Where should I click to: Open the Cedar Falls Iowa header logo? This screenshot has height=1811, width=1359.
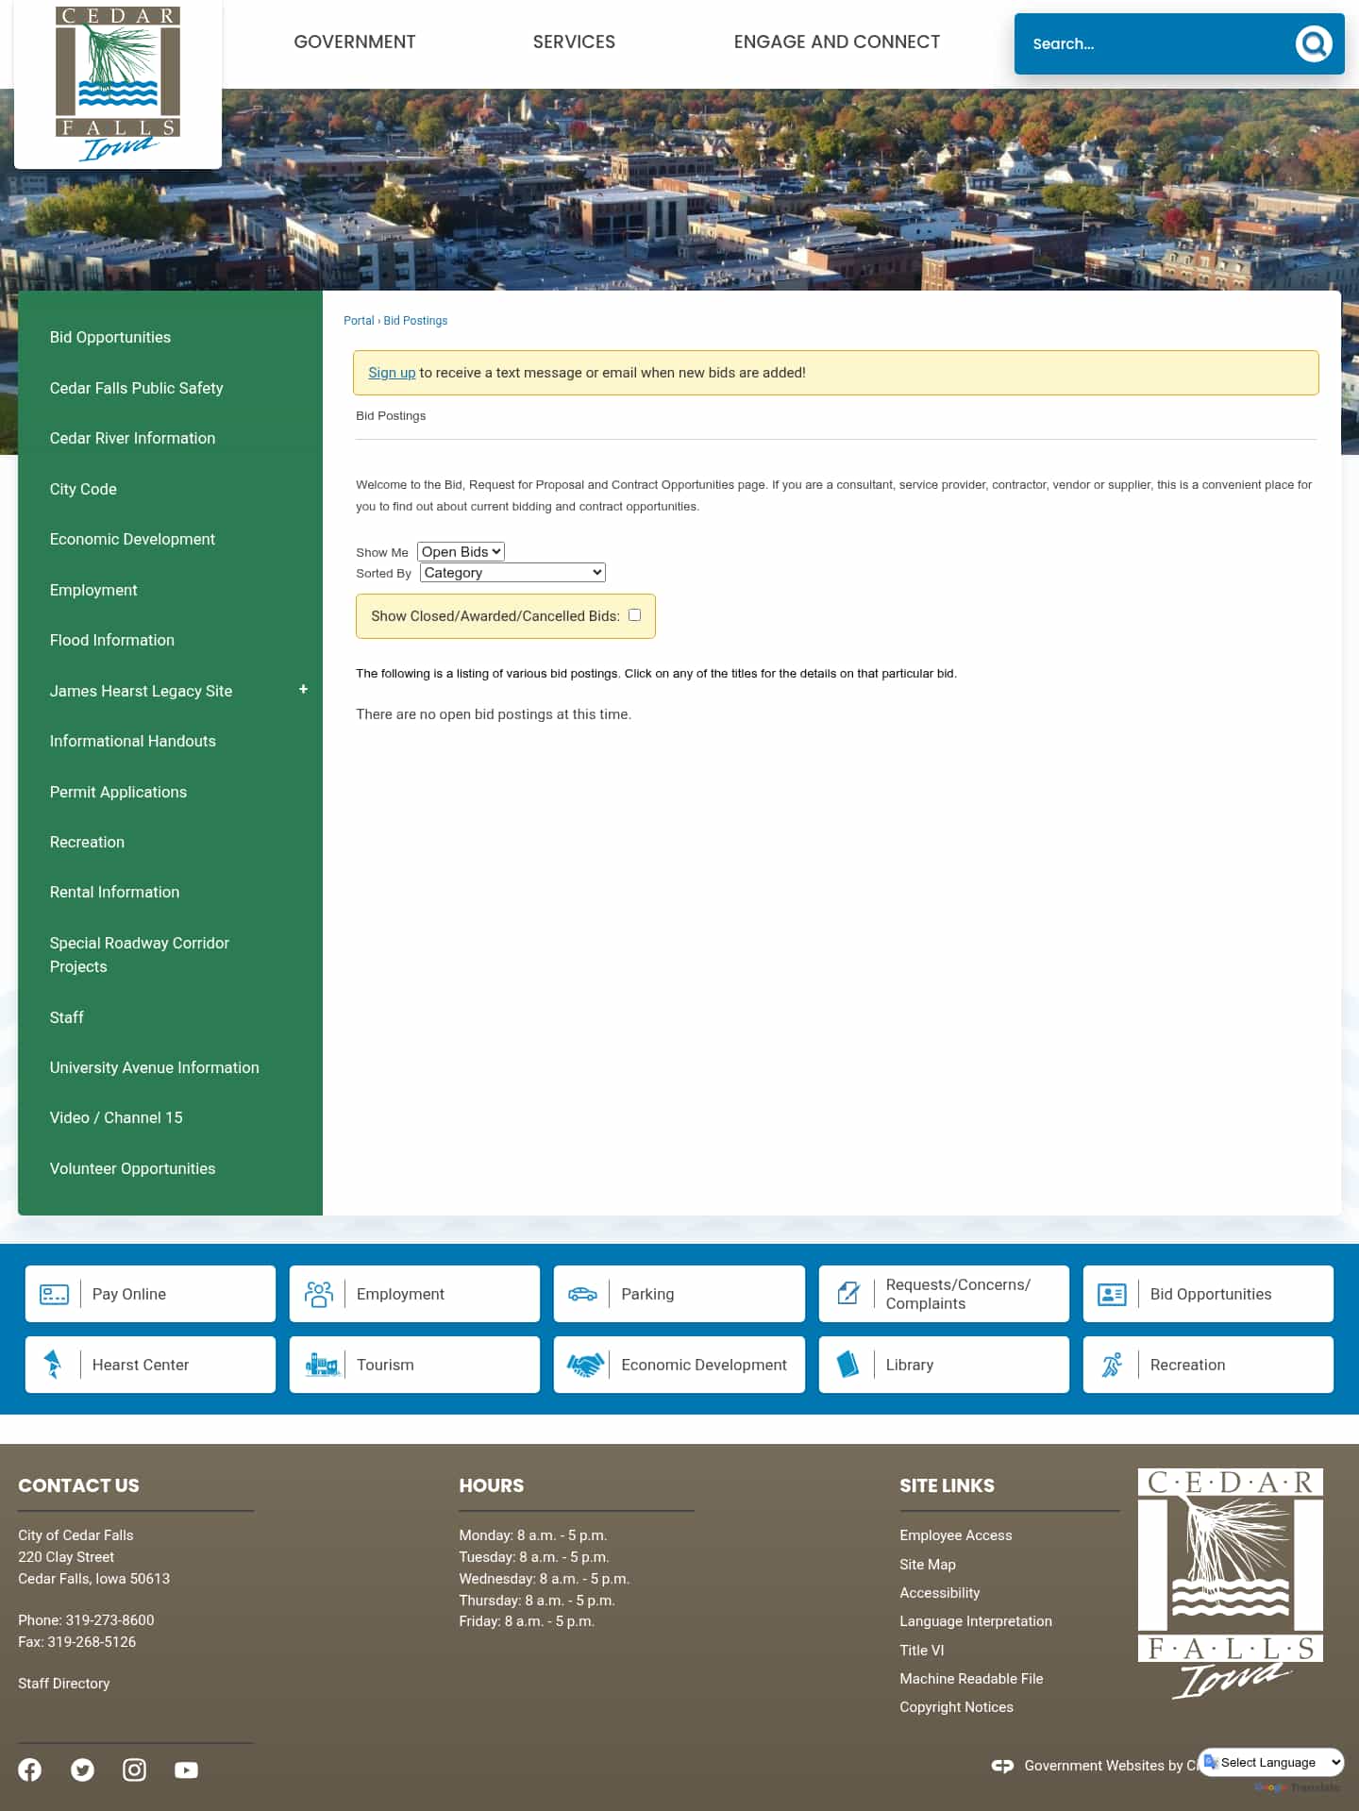point(118,84)
